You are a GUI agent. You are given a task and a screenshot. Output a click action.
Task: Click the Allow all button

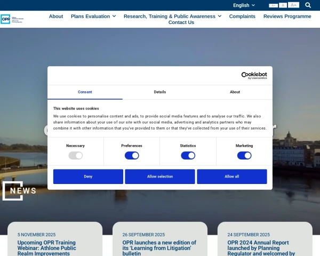coord(231,177)
